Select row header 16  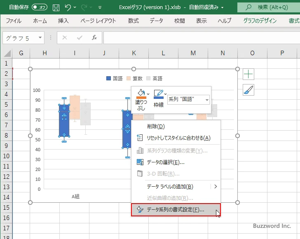(6, 218)
